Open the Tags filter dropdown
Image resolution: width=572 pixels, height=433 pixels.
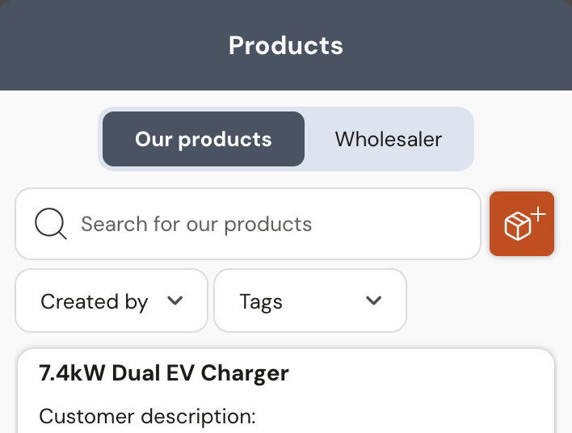(310, 301)
